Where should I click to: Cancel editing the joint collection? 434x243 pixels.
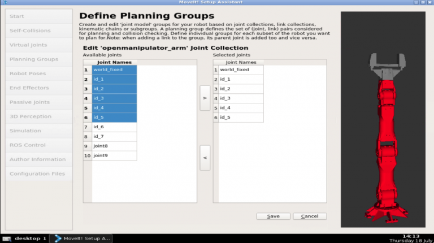click(x=310, y=216)
